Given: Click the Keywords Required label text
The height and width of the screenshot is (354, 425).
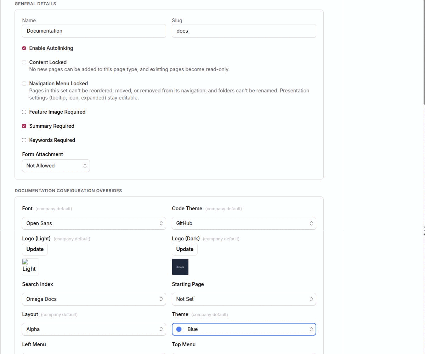Looking at the screenshot, I should coord(52,140).
